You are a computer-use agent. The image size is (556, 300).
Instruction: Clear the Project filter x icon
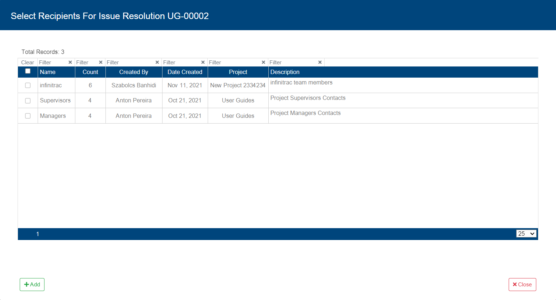pos(264,63)
